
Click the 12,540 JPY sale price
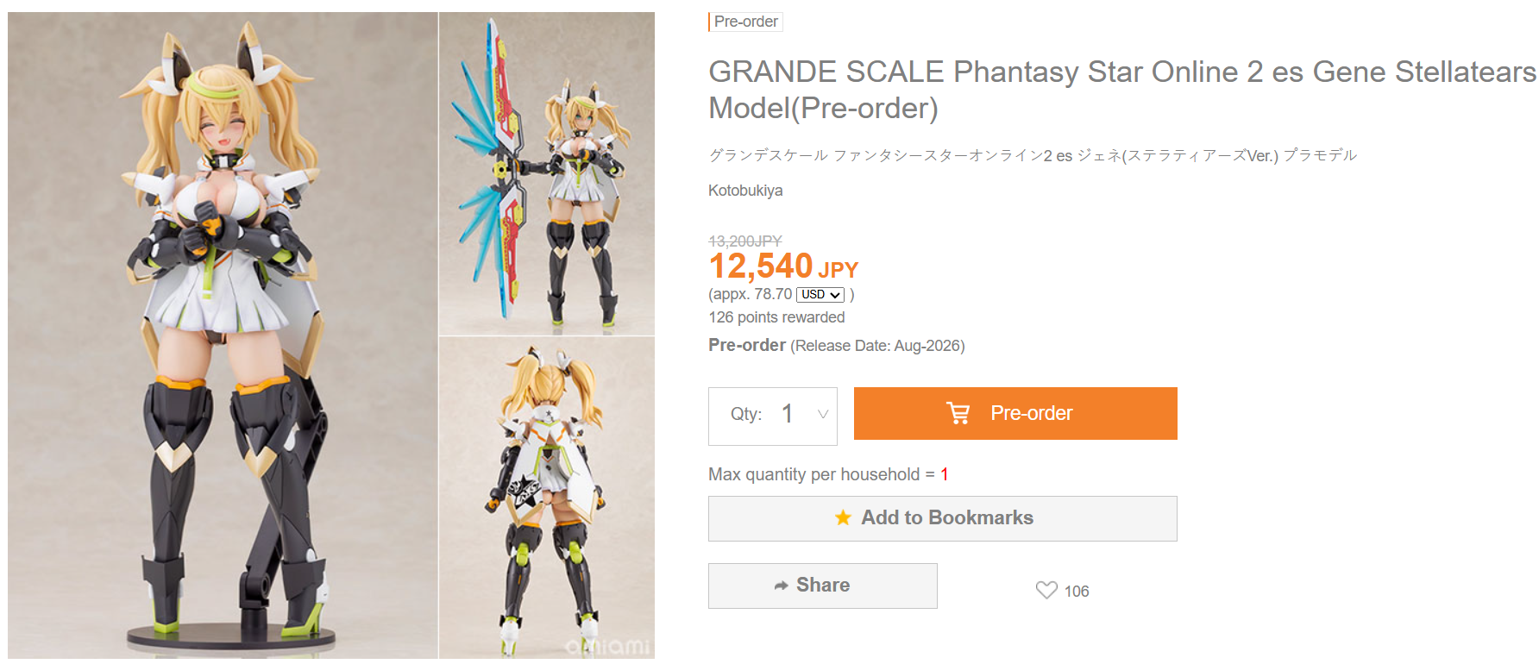pos(782,266)
